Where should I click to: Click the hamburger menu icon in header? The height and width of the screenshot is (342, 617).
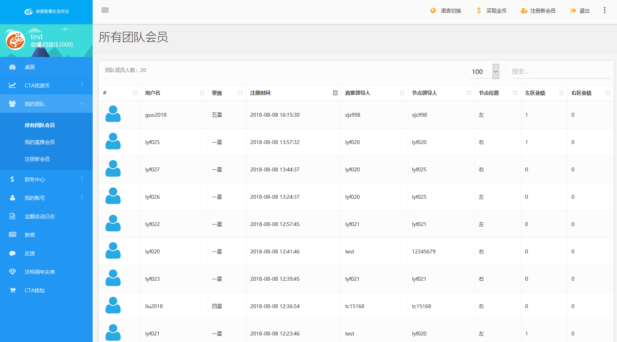[x=105, y=10]
